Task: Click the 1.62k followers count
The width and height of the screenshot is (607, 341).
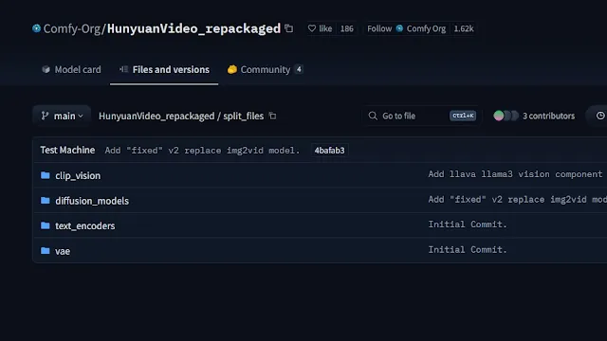Action: pos(464,28)
